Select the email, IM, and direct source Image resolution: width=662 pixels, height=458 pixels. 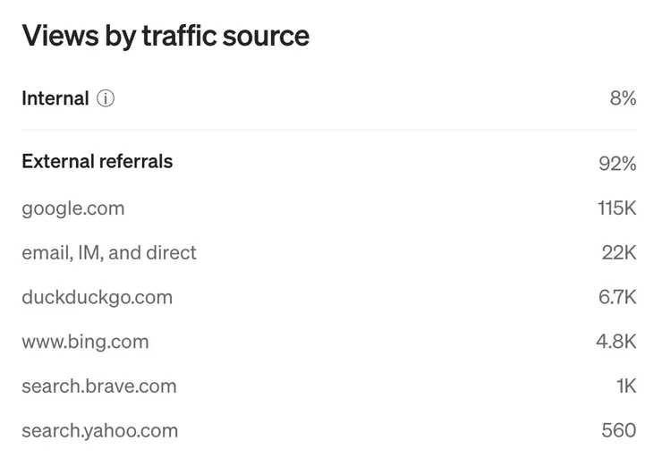point(109,253)
